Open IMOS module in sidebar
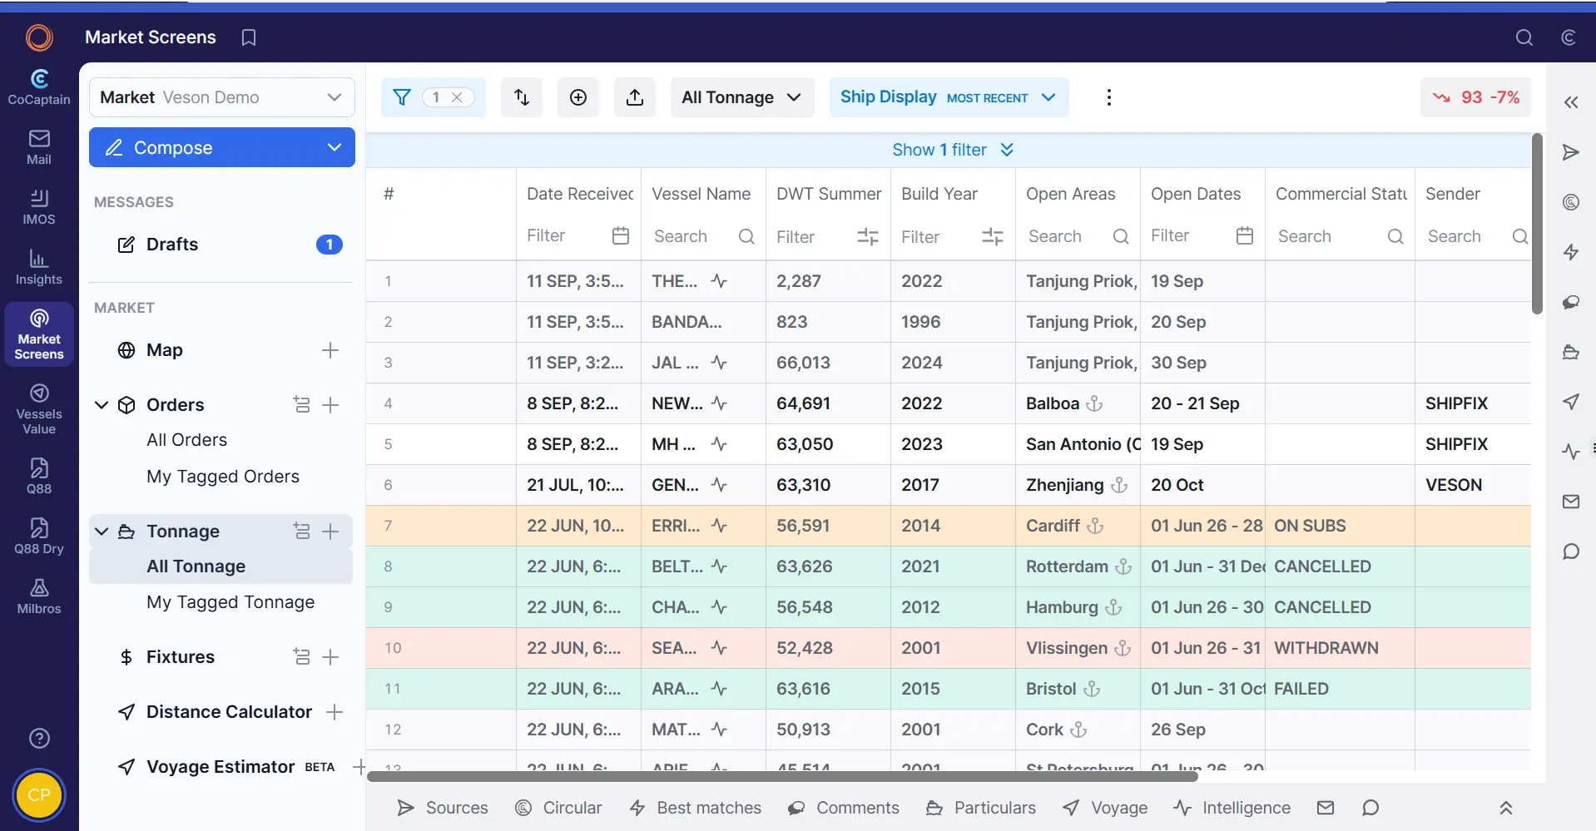This screenshot has width=1596, height=831. pos(39,207)
